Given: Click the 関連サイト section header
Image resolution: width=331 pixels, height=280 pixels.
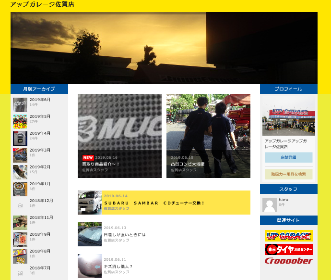Looking at the screenshot, I should [x=289, y=220].
